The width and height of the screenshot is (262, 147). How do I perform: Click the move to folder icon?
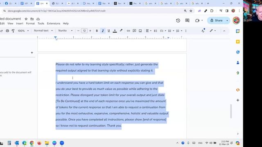[32, 19]
